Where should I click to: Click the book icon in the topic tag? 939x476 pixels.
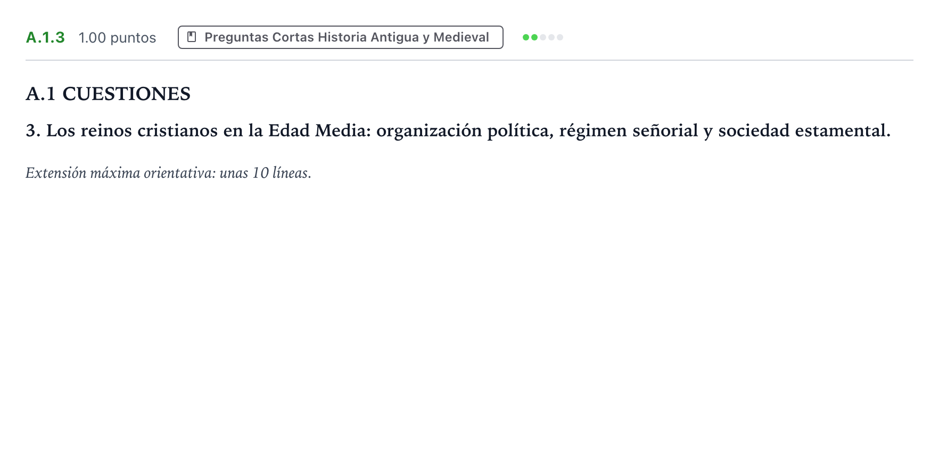[192, 37]
